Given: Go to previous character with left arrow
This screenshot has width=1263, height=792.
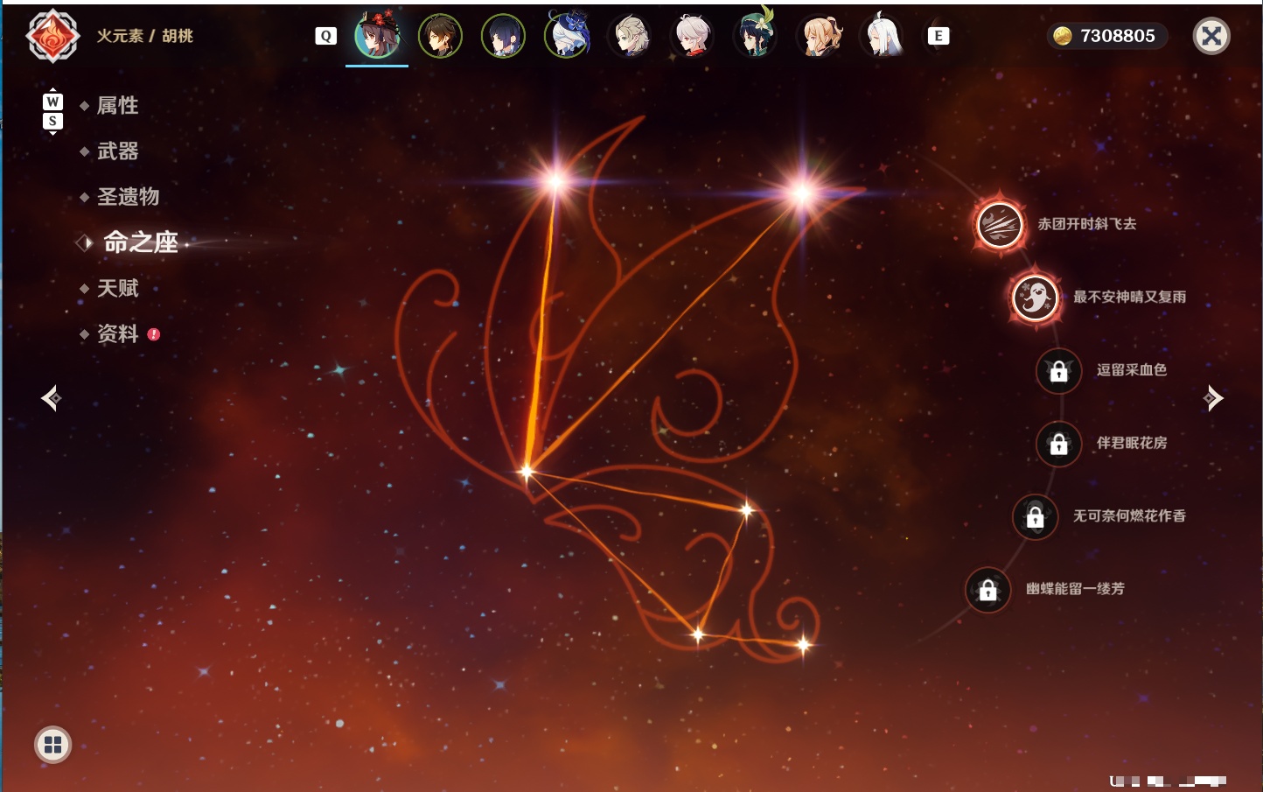Looking at the screenshot, I should (x=51, y=398).
